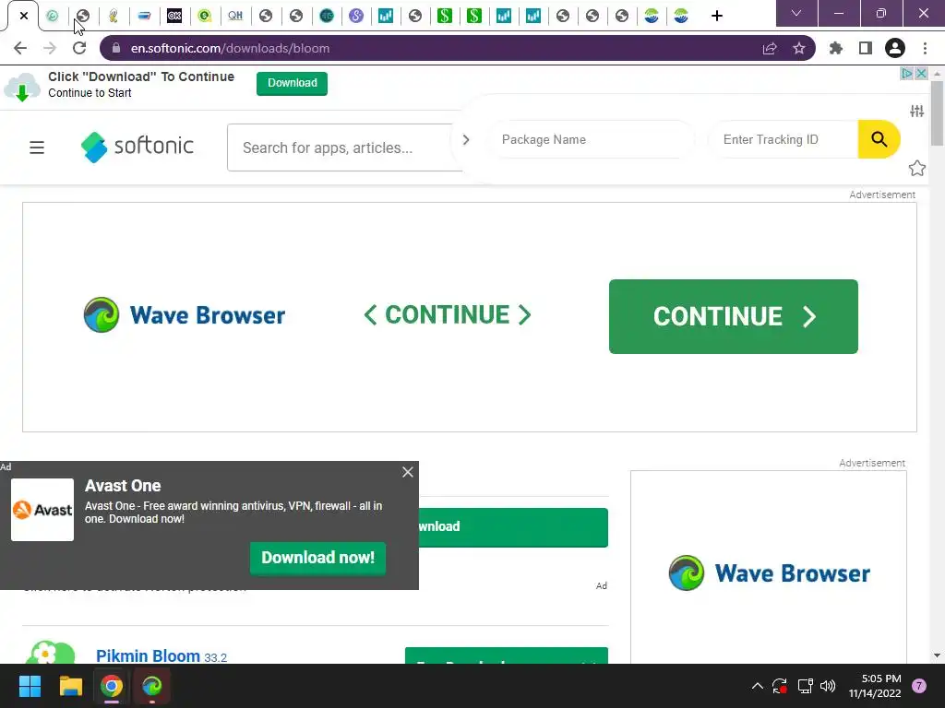Screen dimensions: 945x708
Task: Click the Wave Browser sidebar ad
Action: [x=769, y=567]
